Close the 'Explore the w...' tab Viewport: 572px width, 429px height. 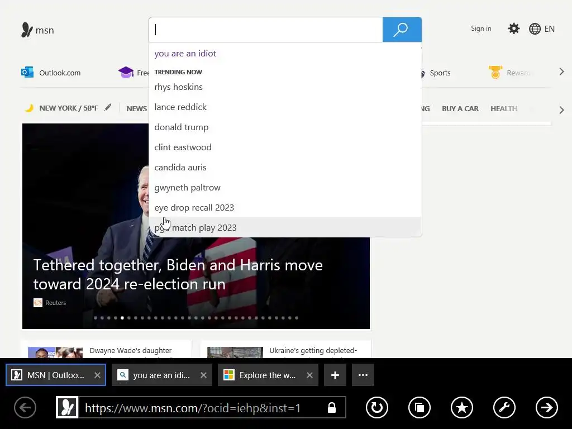[x=309, y=375]
